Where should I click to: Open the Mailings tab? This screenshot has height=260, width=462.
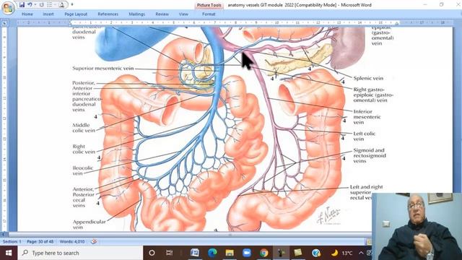pos(136,14)
